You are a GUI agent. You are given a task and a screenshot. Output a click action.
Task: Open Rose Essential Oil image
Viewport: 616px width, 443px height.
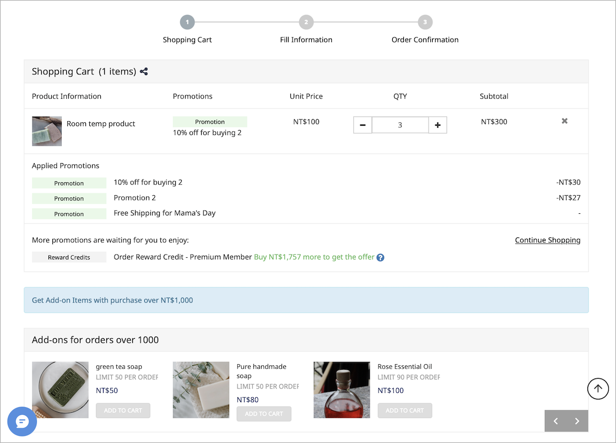(342, 390)
